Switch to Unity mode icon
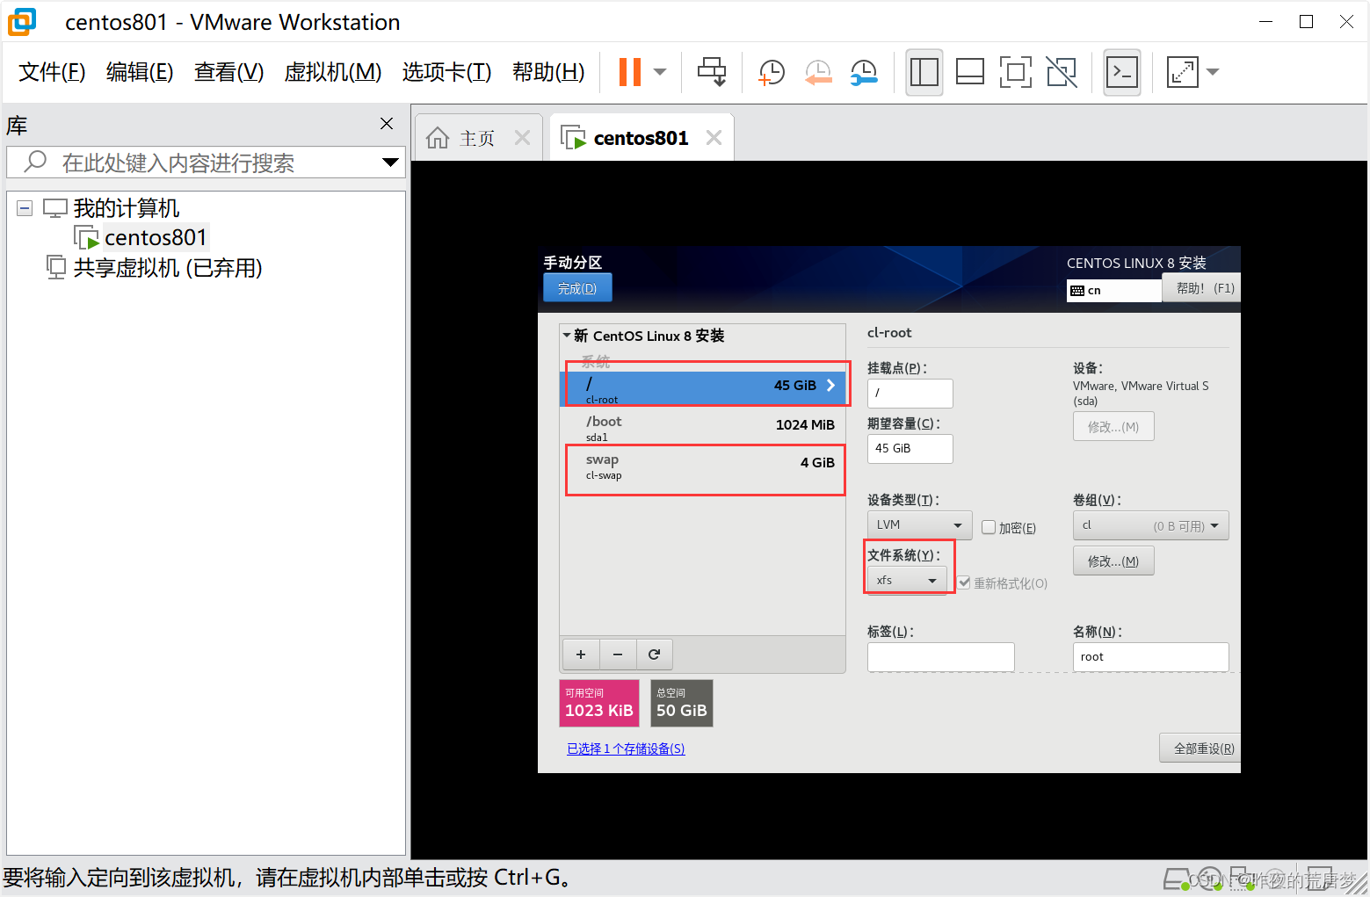The width and height of the screenshot is (1370, 897). click(x=1062, y=72)
